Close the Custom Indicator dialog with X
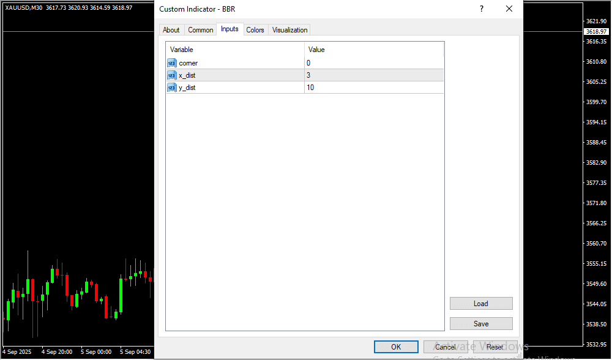612x360 pixels. click(x=509, y=9)
